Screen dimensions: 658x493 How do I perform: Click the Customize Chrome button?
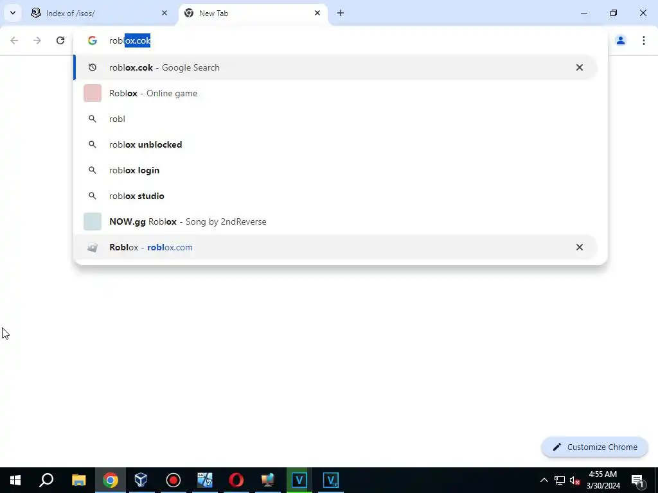tap(594, 447)
